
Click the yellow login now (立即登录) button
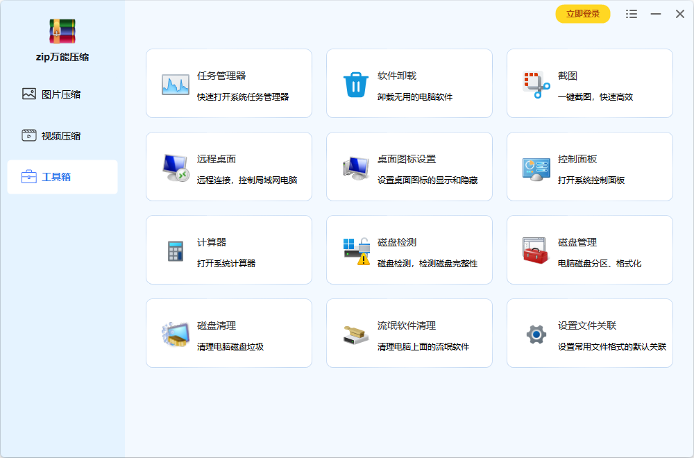582,14
